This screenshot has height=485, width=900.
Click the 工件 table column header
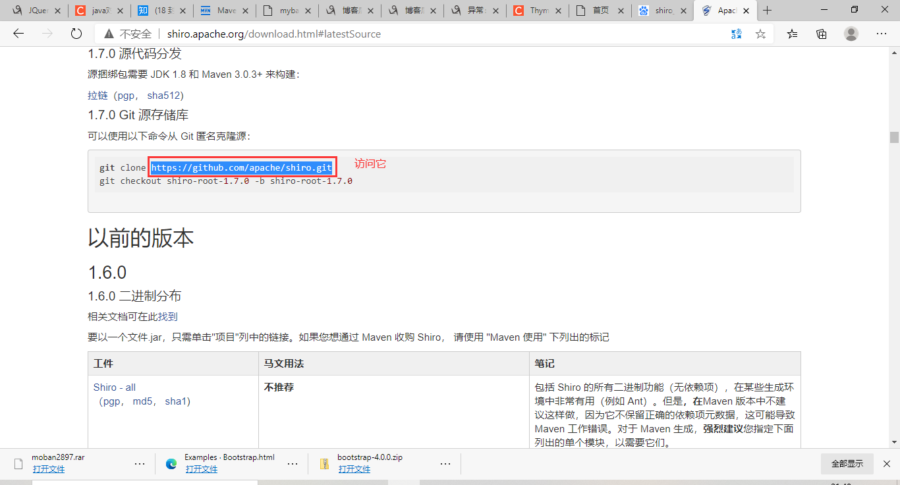[x=173, y=364]
